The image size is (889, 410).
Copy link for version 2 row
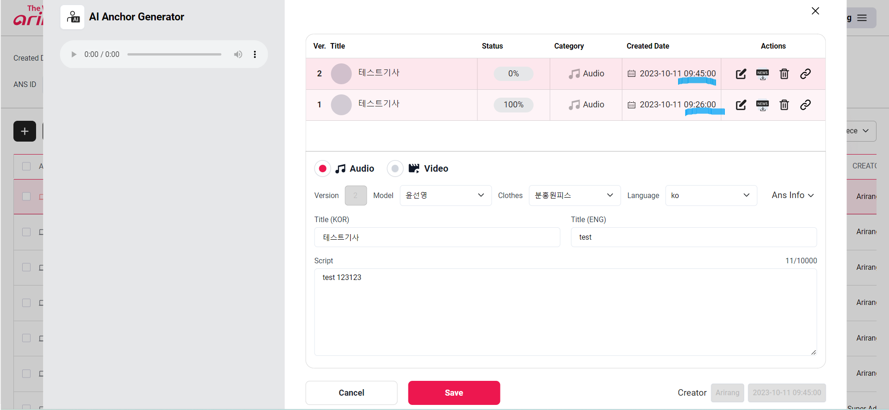coord(805,74)
